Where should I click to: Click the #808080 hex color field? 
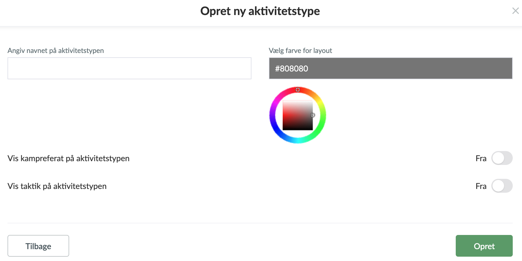click(x=390, y=68)
